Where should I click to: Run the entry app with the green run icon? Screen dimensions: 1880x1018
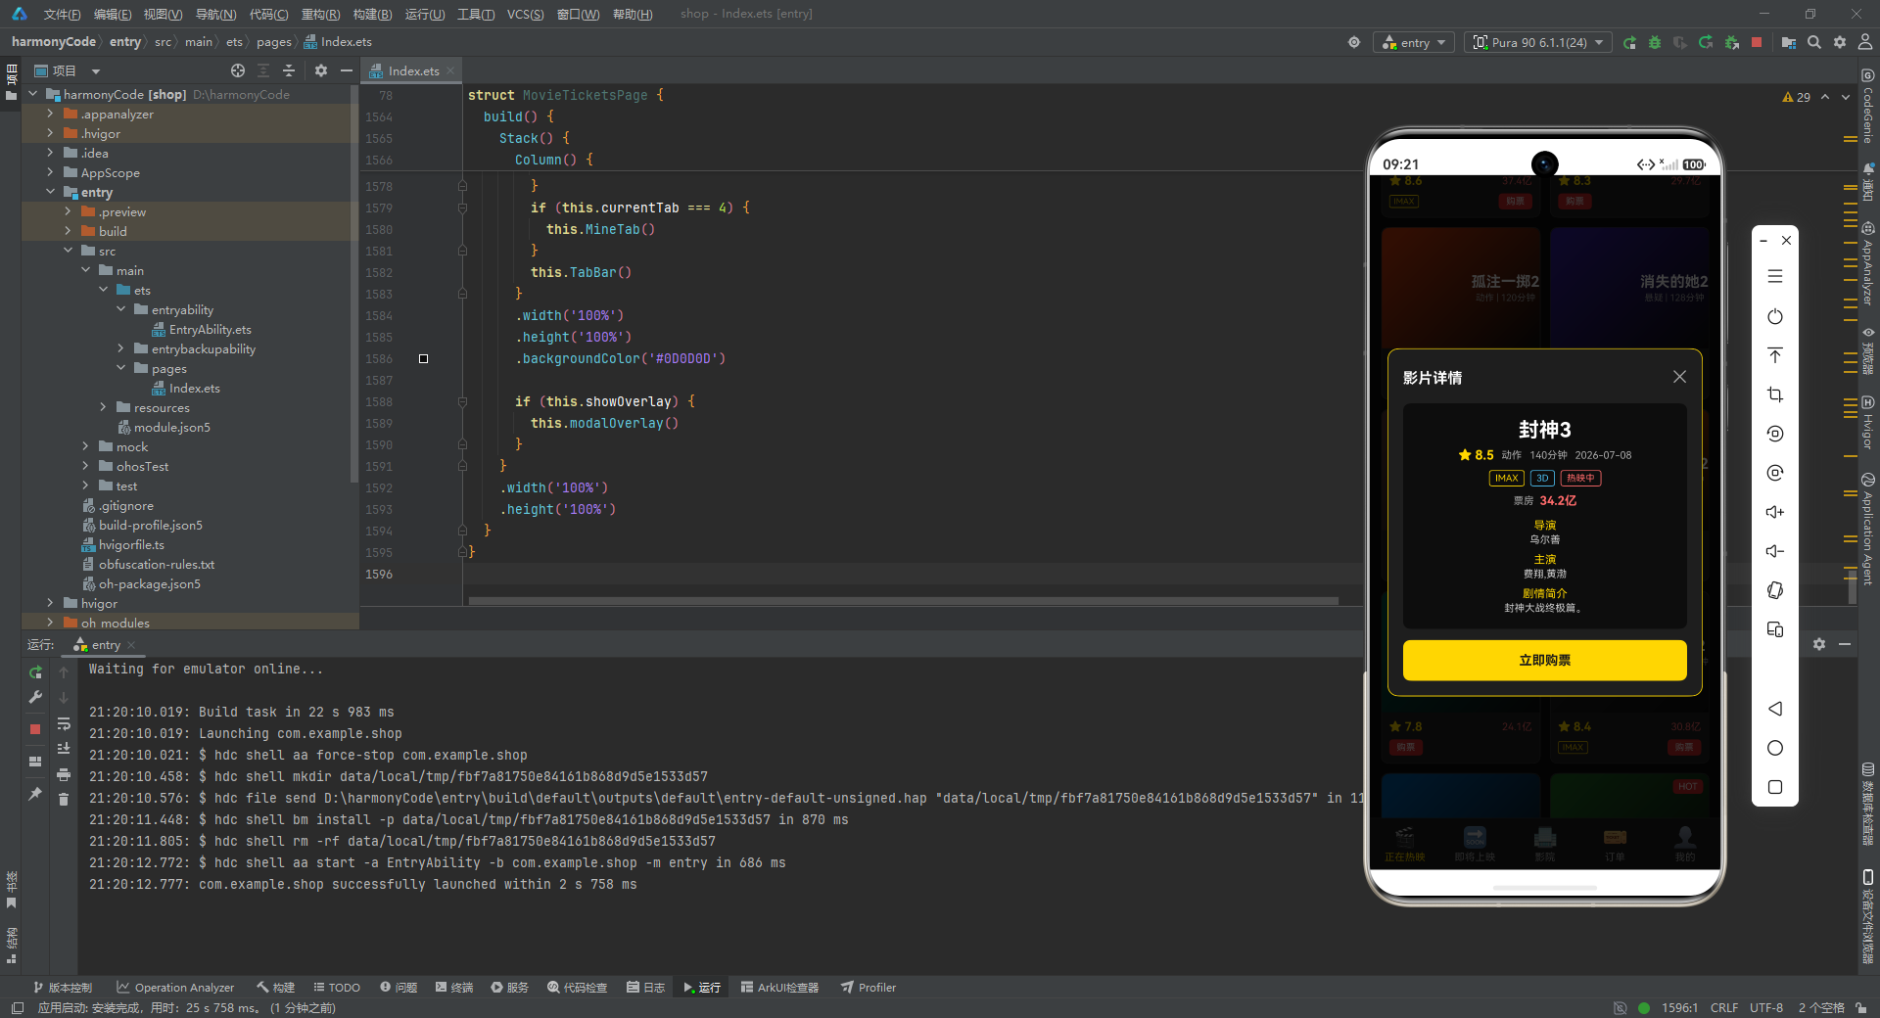1629,43
